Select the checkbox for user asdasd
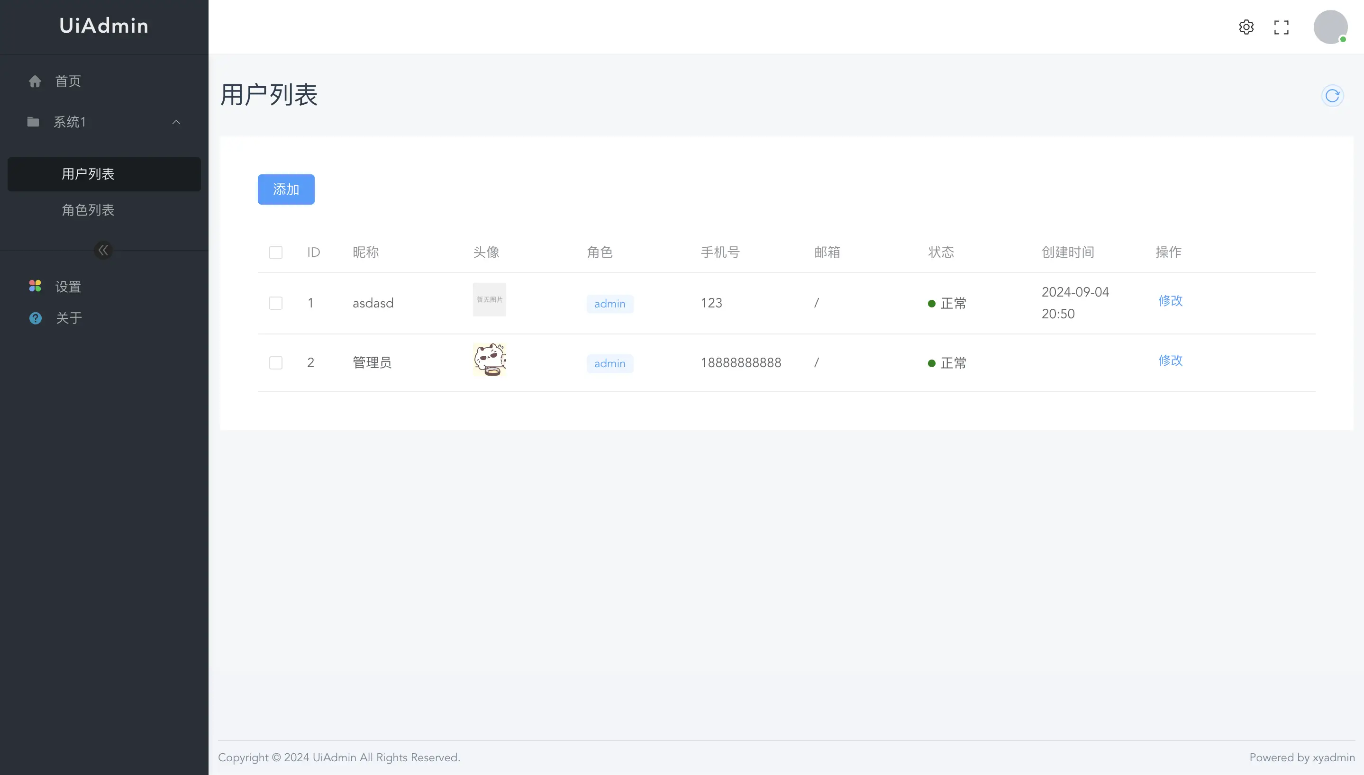The image size is (1364, 775). coord(276,303)
